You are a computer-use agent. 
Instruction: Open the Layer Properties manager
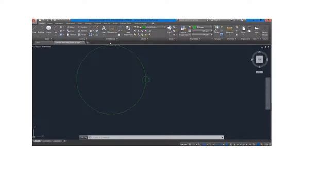pyautogui.click(x=128, y=31)
